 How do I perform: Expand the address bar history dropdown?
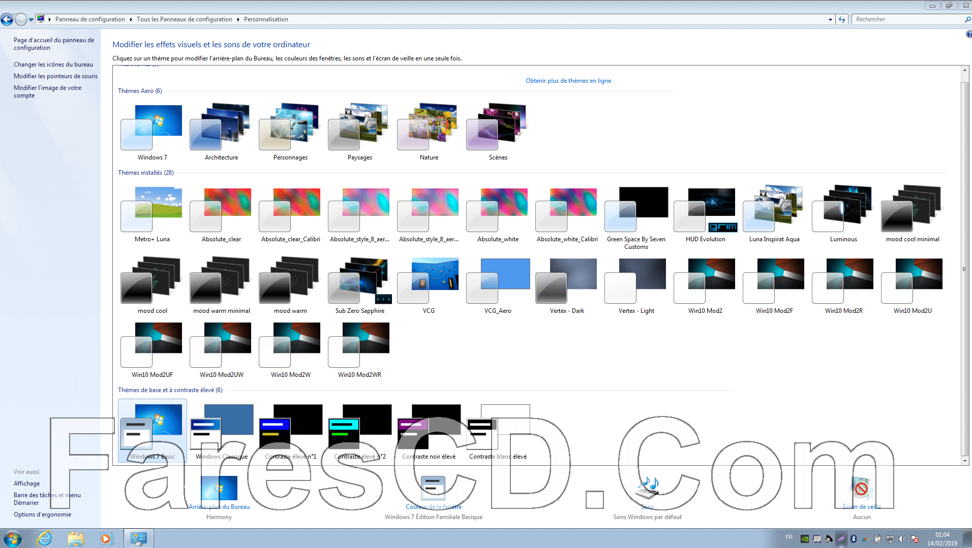[830, 19]
